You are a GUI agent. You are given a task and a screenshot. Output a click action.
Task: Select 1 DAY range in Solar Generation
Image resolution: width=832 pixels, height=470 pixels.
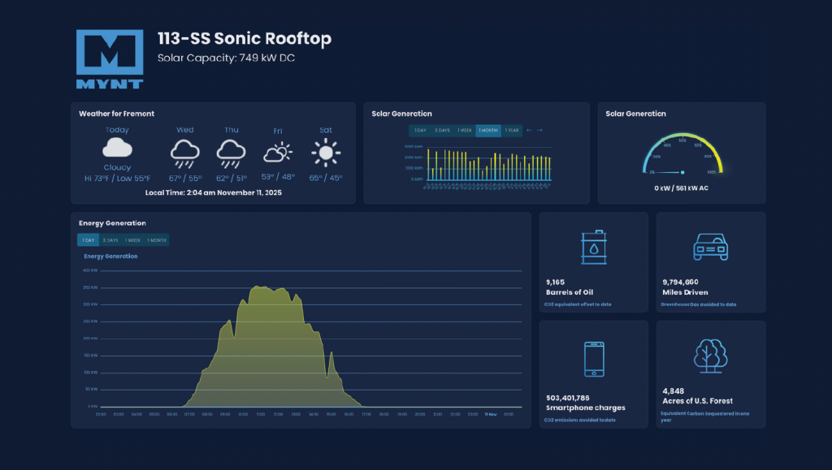(420, 131)
